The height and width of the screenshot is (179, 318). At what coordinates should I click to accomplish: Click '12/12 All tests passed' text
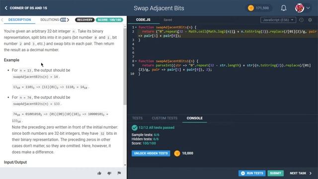(157, 128)
